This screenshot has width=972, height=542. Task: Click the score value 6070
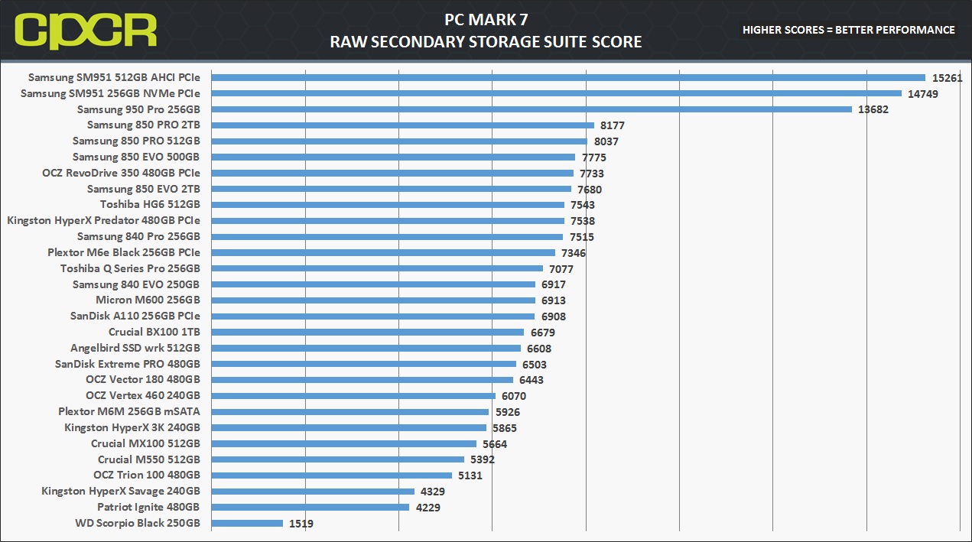(x=513, y=396)
